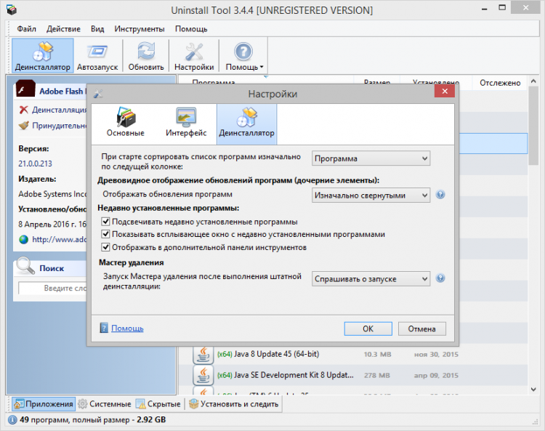The width and height of the screenshot is (545, 431).
Task: Open the sort column dropdown showing Программа
Action: (x=371, y=158)
